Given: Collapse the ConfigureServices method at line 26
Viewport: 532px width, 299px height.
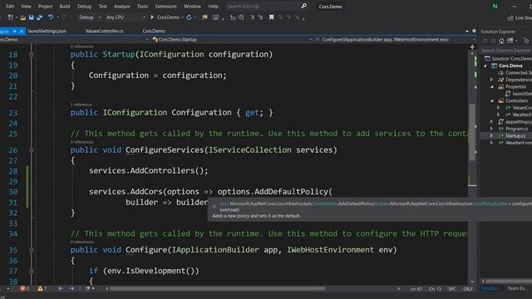Looking at the screenshot, I should (32, 149).
